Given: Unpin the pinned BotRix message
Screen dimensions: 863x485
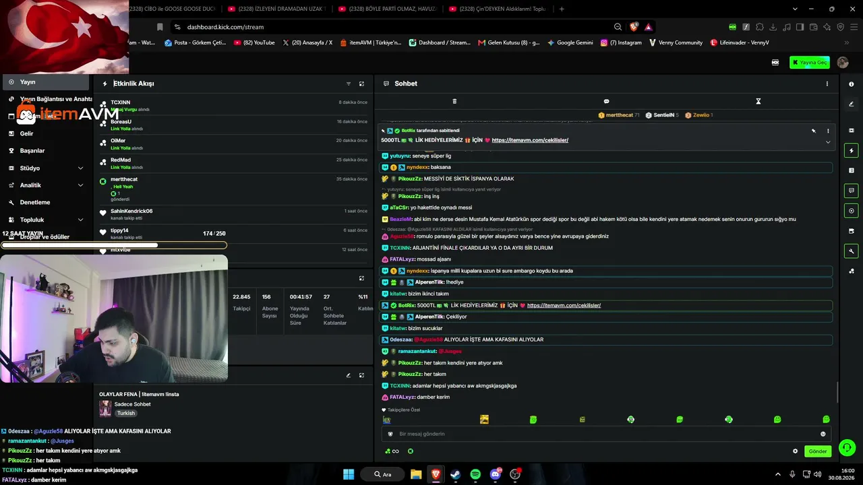Looking at the screenshot, I should pyautogui.click(x=813, y=131).
